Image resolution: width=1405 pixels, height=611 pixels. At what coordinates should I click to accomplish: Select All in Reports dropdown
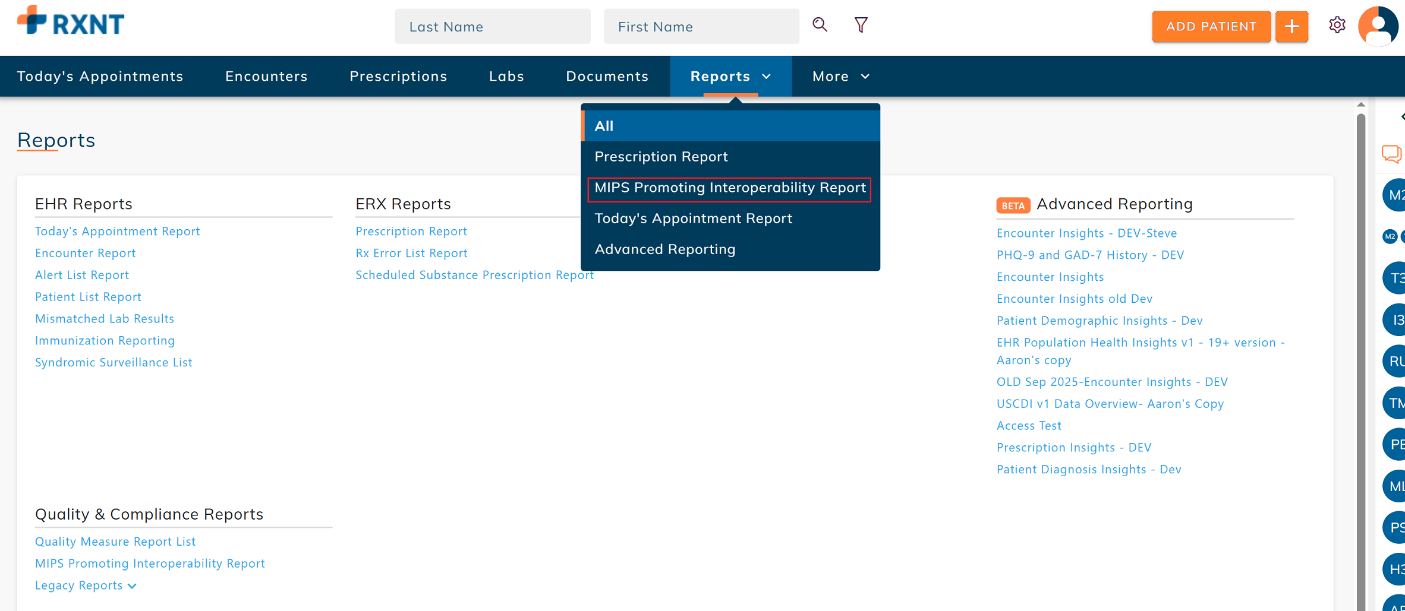tap(730, 126)
